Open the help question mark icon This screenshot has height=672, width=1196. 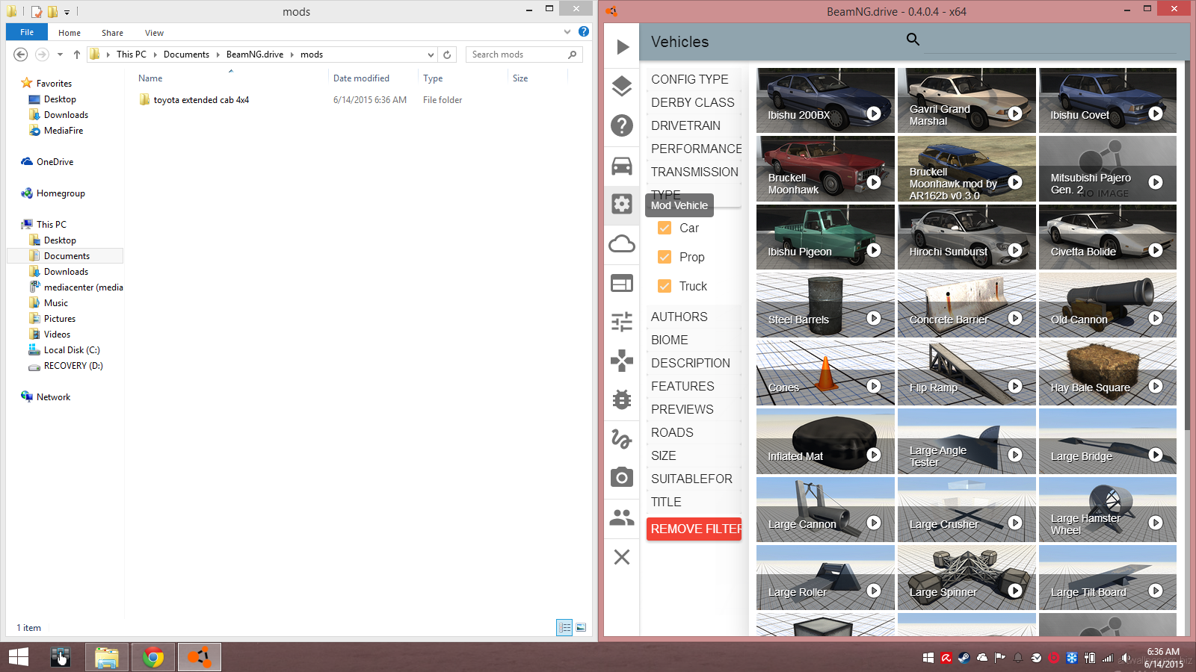tap(622, 125)
